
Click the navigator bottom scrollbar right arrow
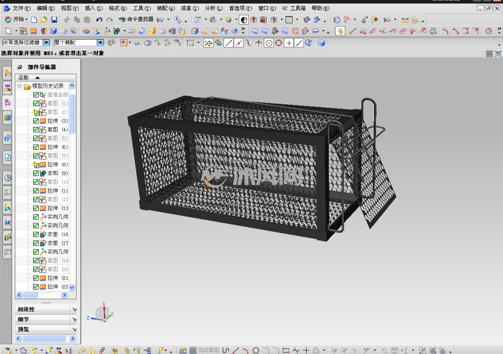pyautogui.click(x=73, y=339)
